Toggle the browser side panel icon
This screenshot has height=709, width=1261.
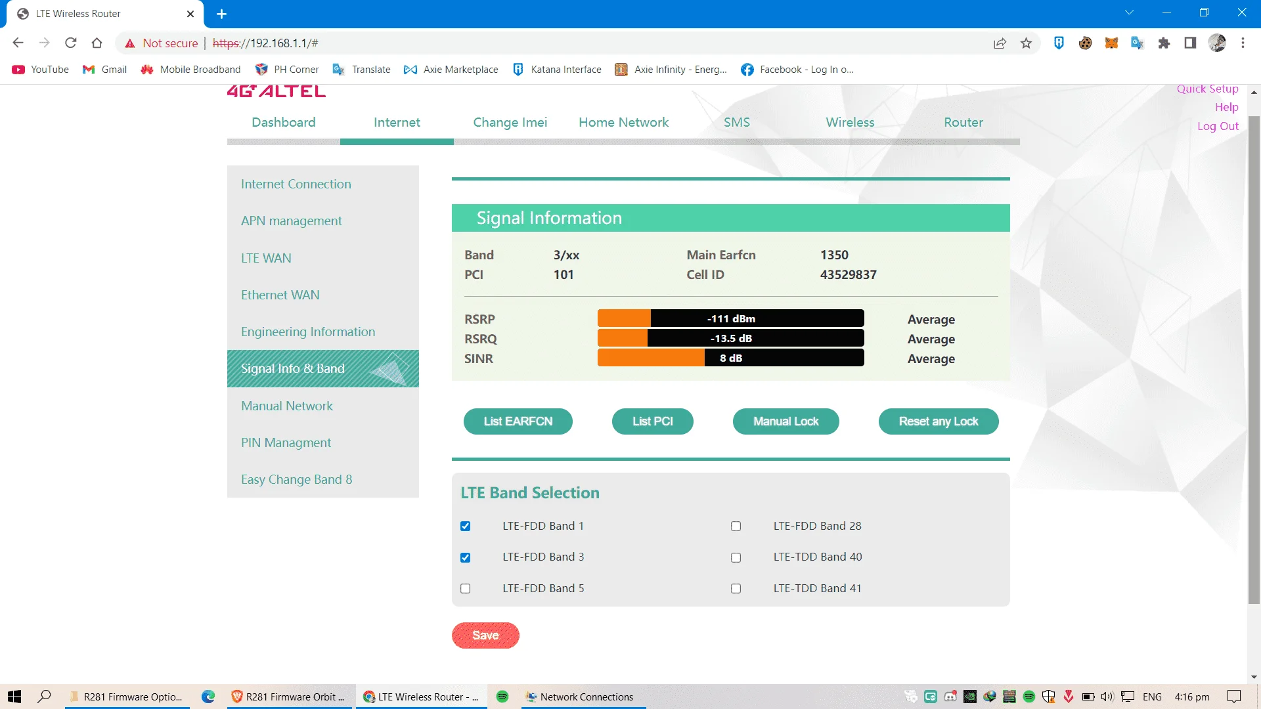[1190, 43]
